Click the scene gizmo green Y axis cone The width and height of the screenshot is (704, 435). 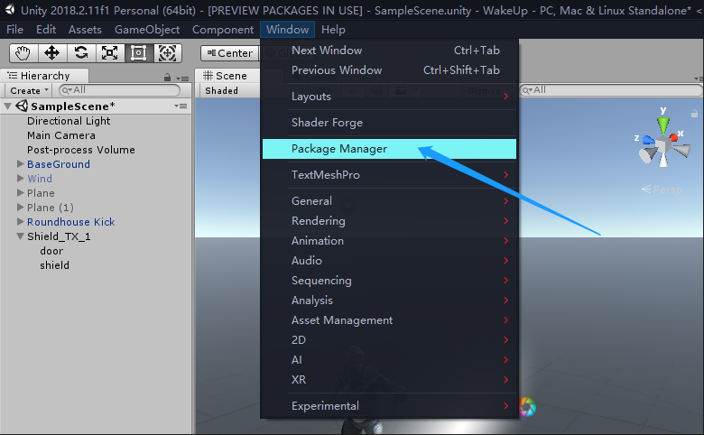[662, 125]
